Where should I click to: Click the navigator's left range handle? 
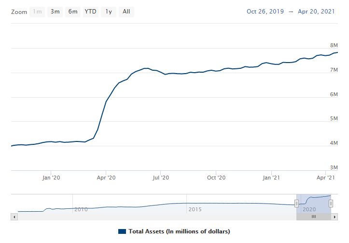point(296,204)
